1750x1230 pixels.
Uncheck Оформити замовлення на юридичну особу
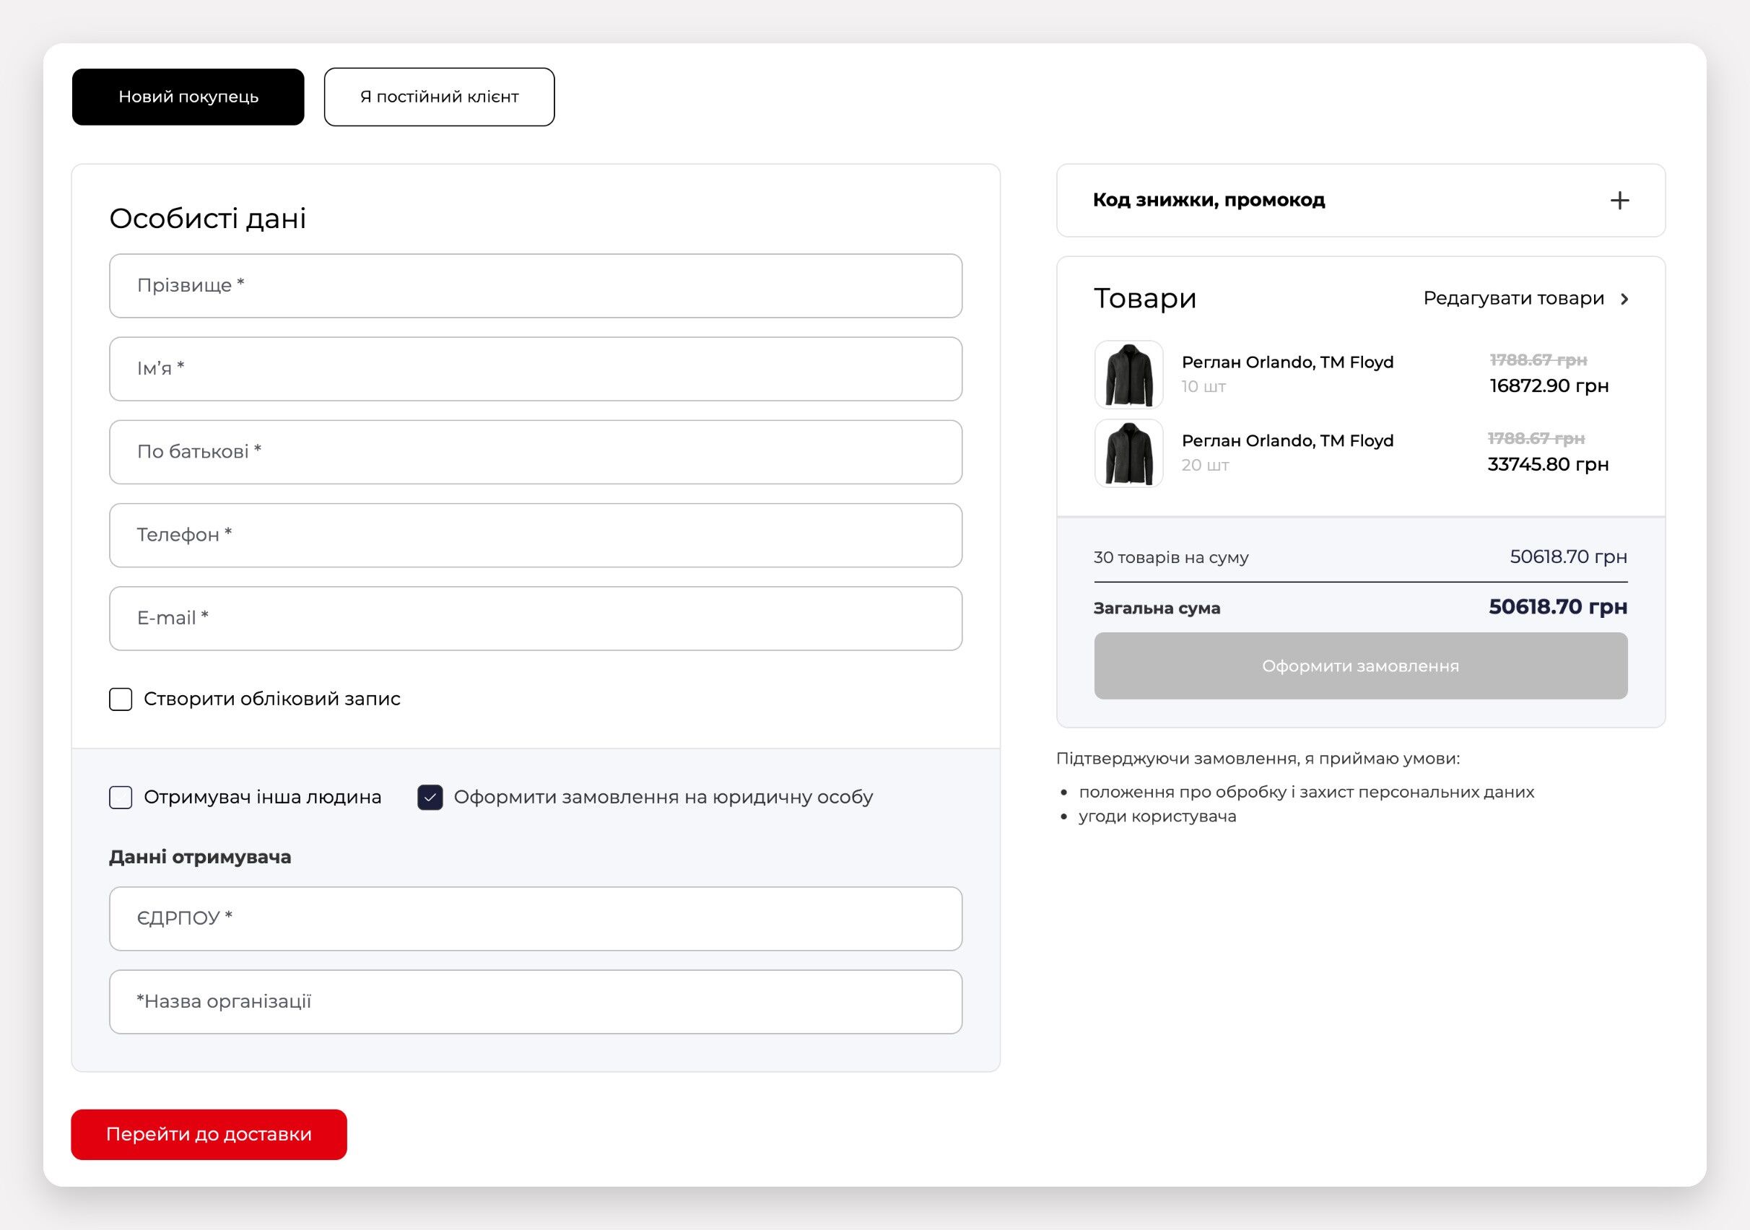point(430,797)
